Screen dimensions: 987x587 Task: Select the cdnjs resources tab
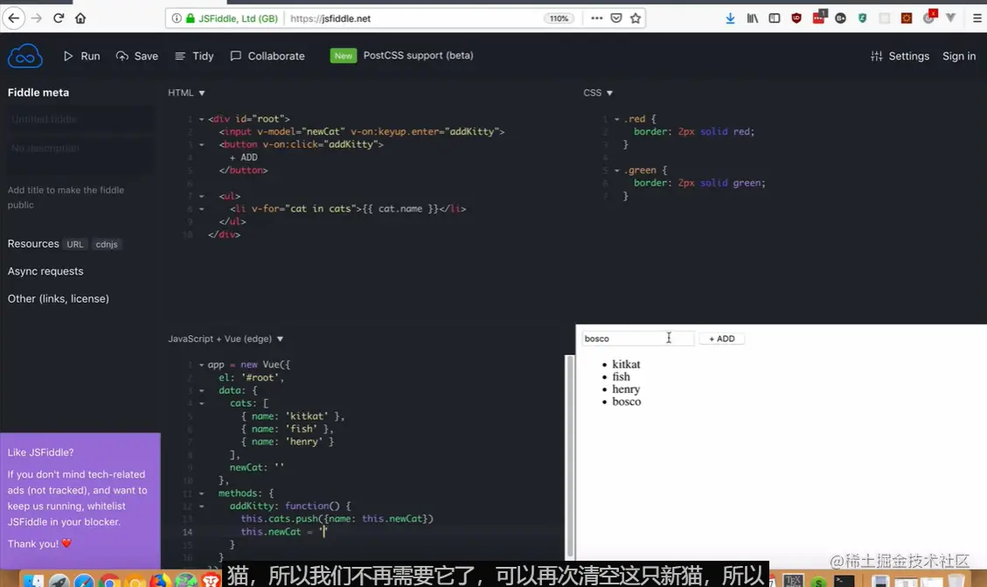pyautogui.click(x=107, y=244)
